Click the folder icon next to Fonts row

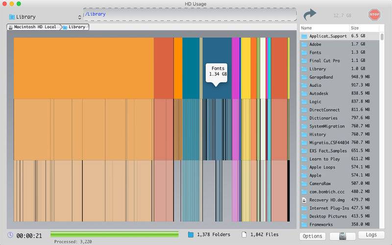(x=304, y=53)
